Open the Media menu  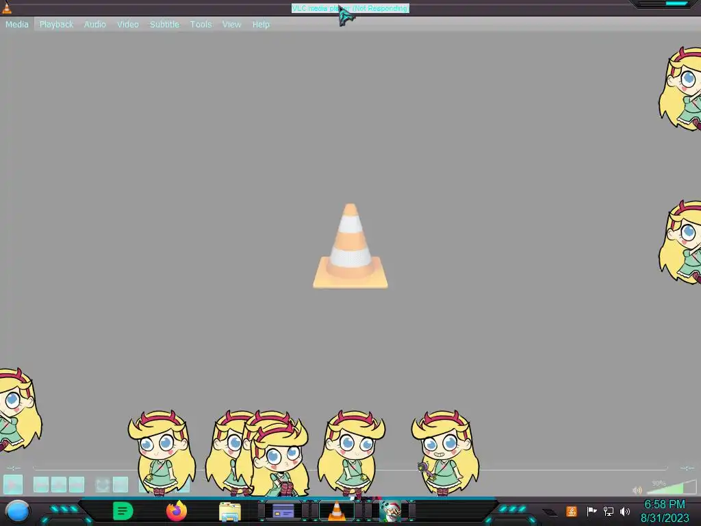point(17,24)
